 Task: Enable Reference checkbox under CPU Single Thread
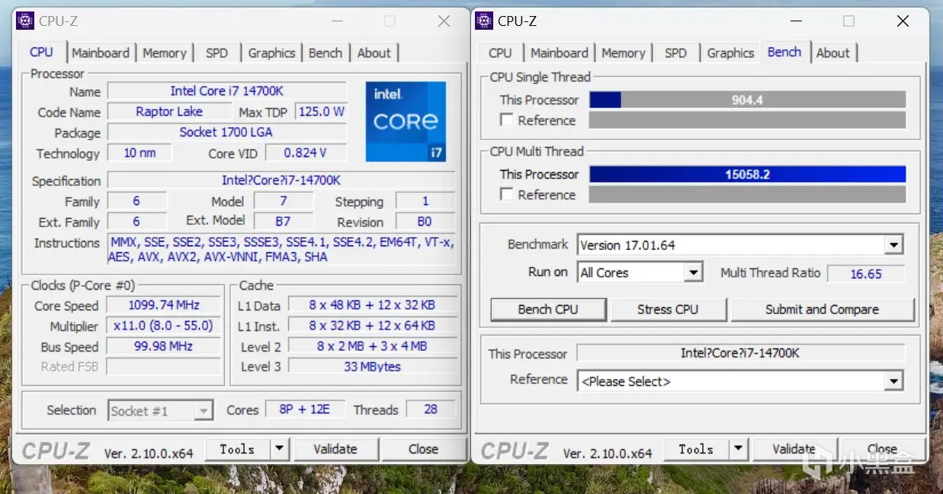[x=506, y=120]
